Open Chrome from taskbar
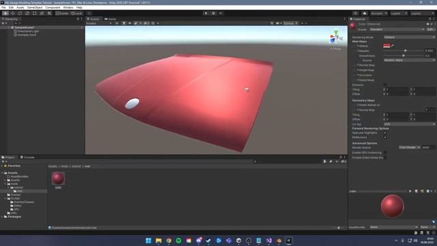The width and height of the screenshot is (437, 246). point(169,241)
